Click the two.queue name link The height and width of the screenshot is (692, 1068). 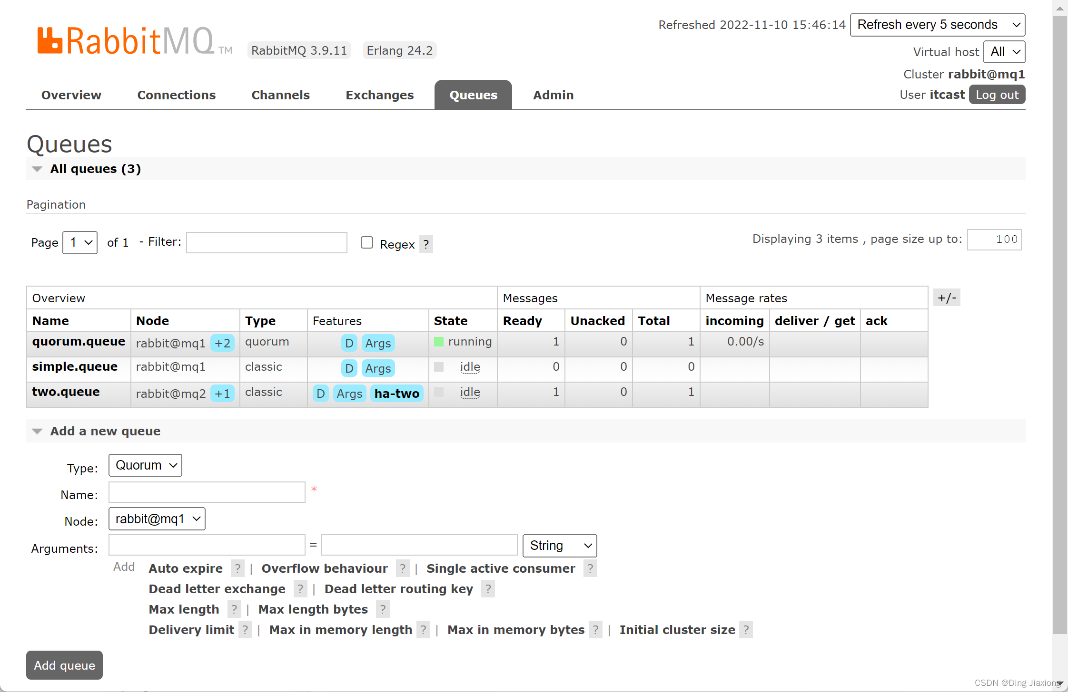[x=65, y=392]
